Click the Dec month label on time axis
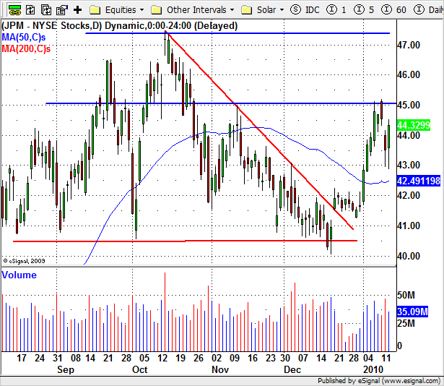This screenshot has height=386, width=444. pyautogui.click(x=292, y=370)
